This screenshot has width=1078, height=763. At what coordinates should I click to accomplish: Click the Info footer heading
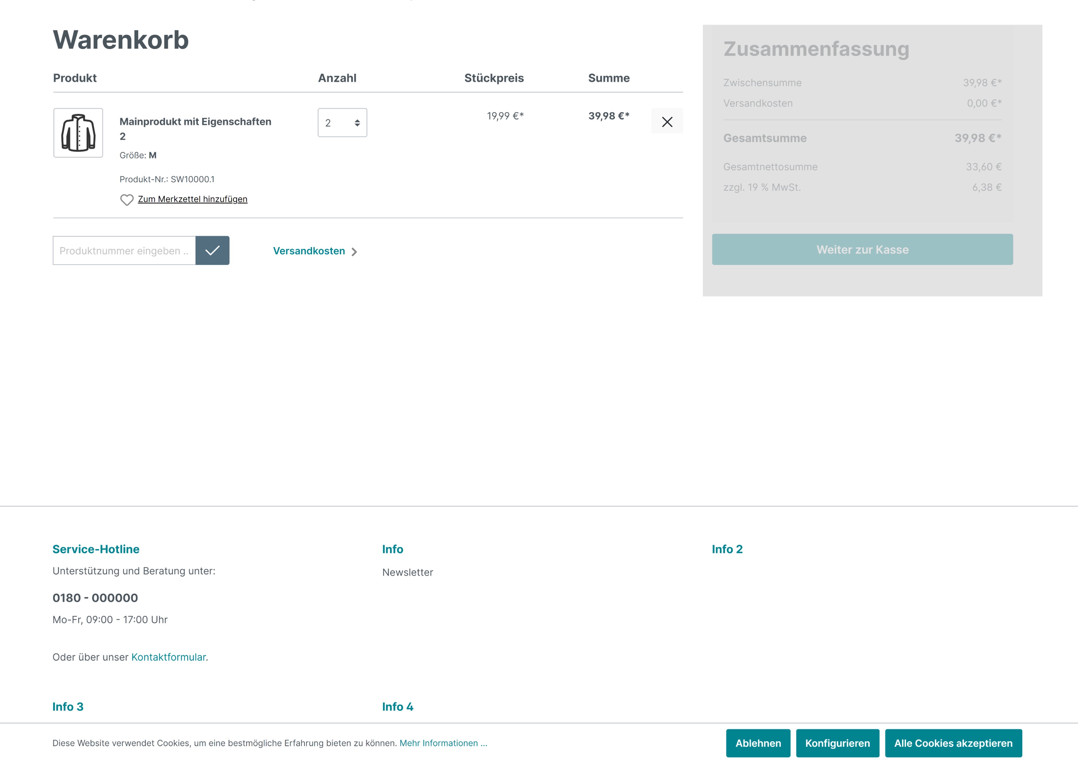coord(392,549)
